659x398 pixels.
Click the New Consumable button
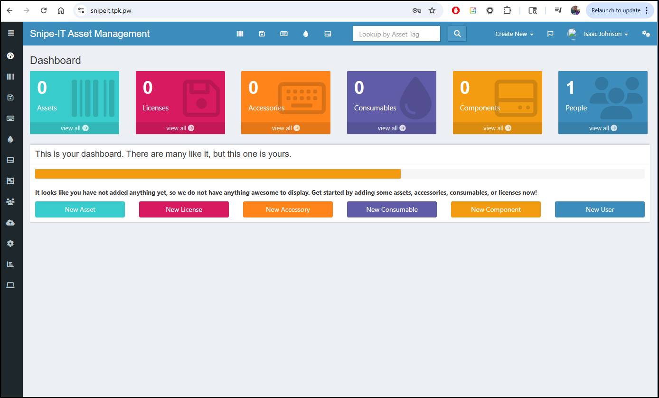392,209
